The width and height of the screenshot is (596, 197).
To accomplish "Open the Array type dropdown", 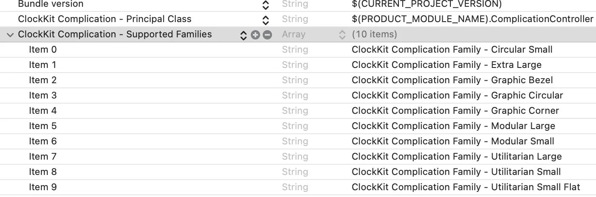I will pos(342,35).
